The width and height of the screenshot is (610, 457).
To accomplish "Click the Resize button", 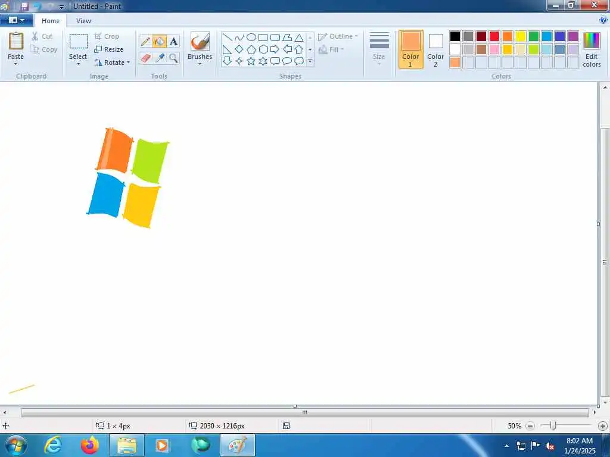I will click(x=109, y=49).
